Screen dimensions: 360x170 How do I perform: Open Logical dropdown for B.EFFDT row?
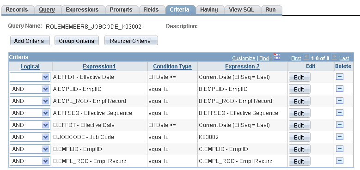[30, 125]
